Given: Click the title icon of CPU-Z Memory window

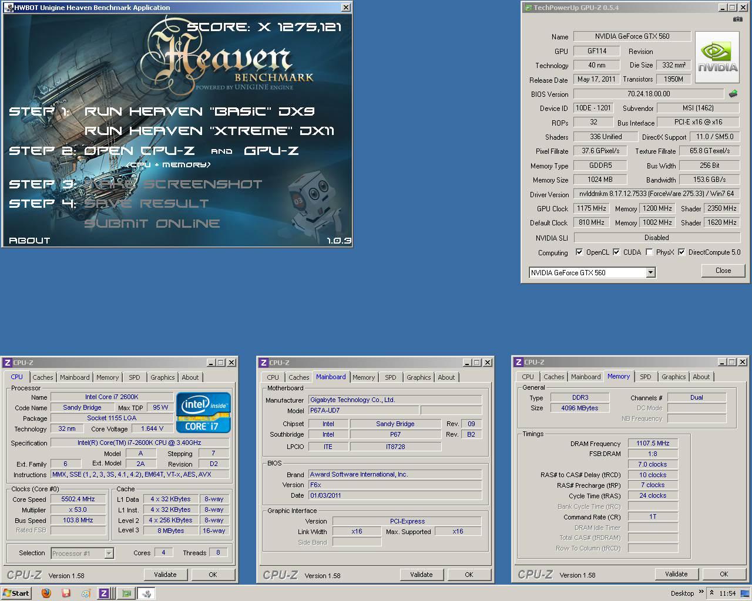Looking at the screenshot, I should coord(519,362).
